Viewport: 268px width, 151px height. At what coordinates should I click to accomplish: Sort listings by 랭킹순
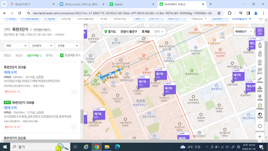tap(7, 55)
